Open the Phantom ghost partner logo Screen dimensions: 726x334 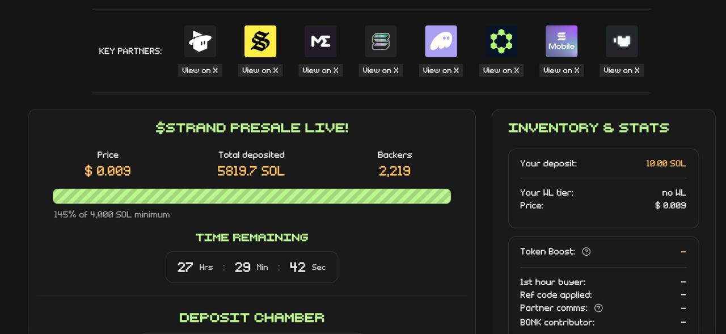coord(441,41)
